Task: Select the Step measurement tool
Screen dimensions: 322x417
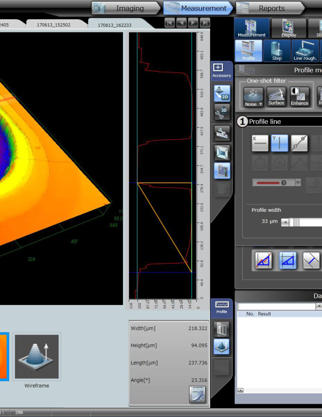Action: 277,51
